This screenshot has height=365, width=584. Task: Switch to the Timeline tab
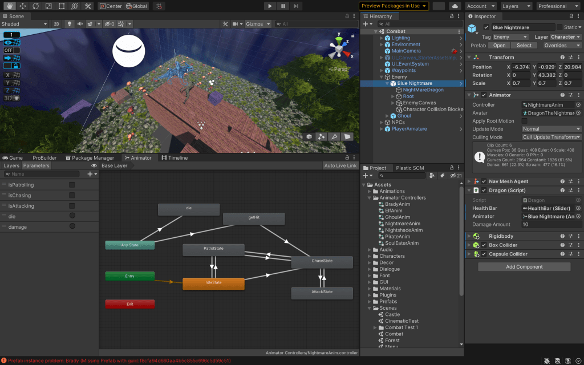point(175,158)
